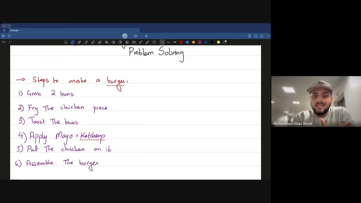Activate the pen writing mode button

click(x=125, y=36)
